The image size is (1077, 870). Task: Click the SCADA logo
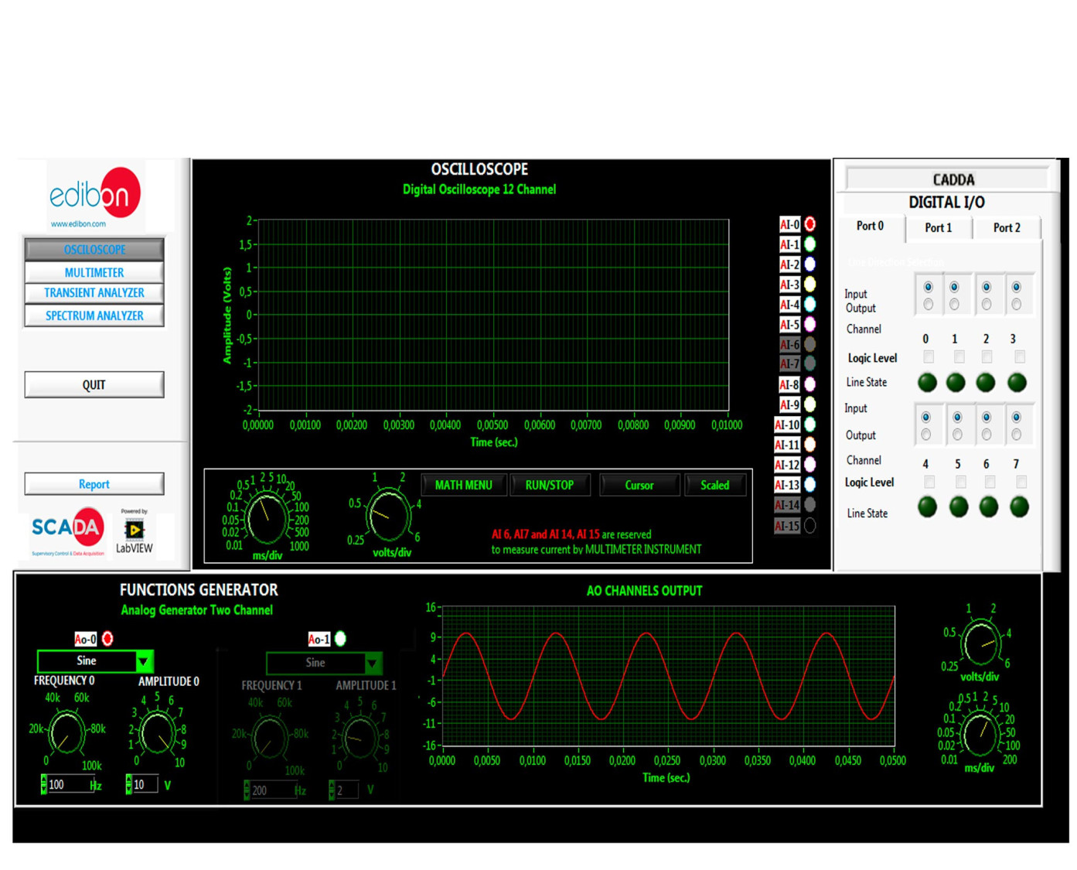point(66,530)
